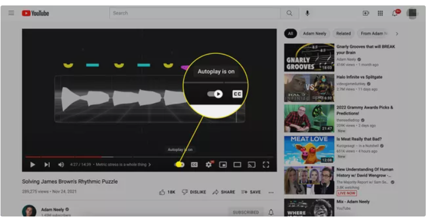Select the Related filter chip

343,34
